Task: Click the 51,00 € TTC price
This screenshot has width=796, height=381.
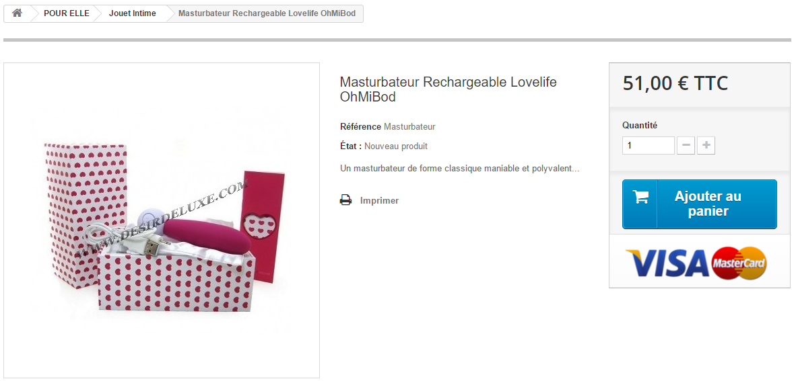Action: 675,83
